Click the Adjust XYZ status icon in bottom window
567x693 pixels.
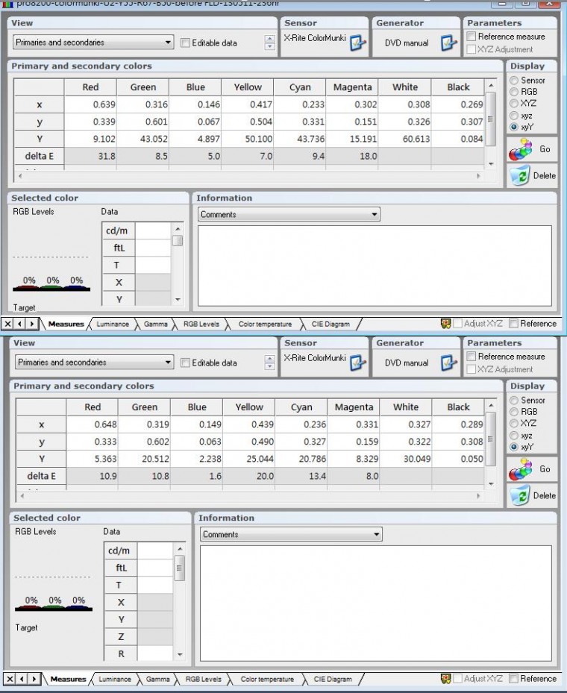(445, 678)
